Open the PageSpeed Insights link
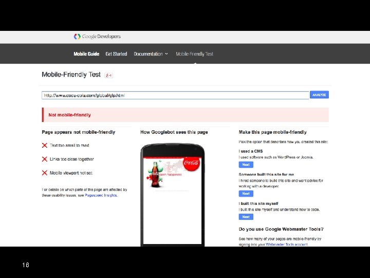This screenshot has height=278, width=370. (101, 195)
